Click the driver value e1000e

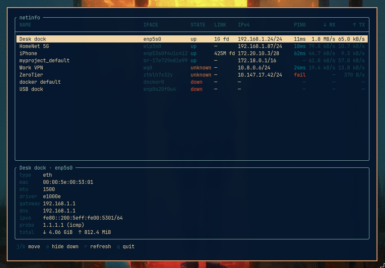(x=52, y=196)
